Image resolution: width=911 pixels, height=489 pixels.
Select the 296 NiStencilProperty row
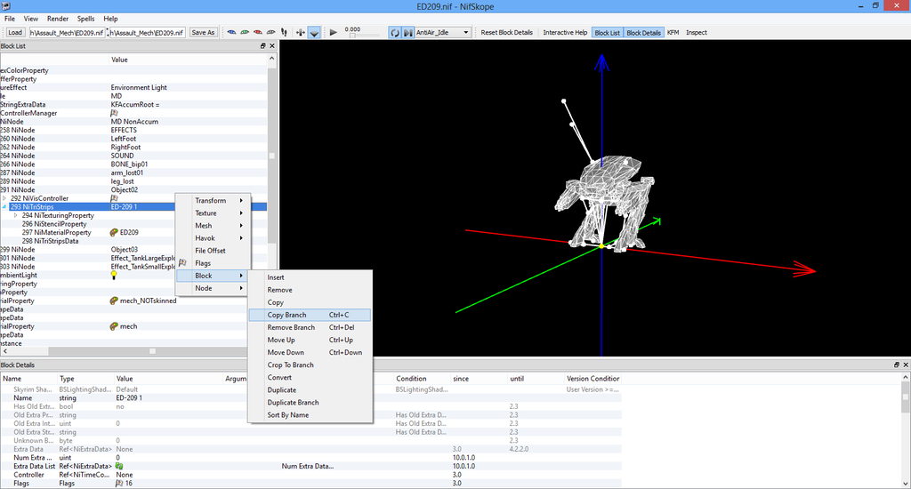[x=54, y=223]
